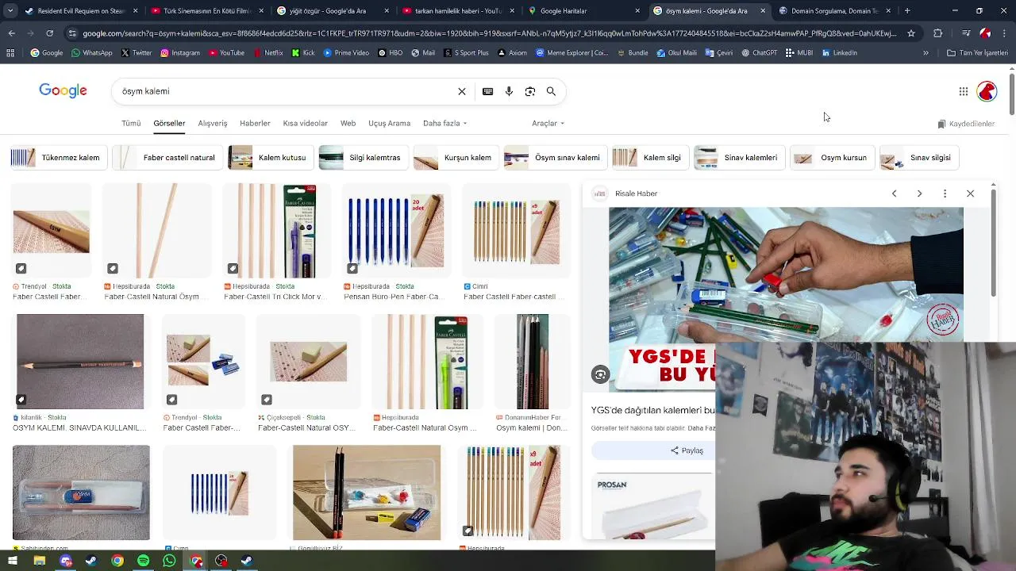This screenshot has width=1016, height=571.
Task: Open the three-dot options in preview panel
Action: coord(945,194)
